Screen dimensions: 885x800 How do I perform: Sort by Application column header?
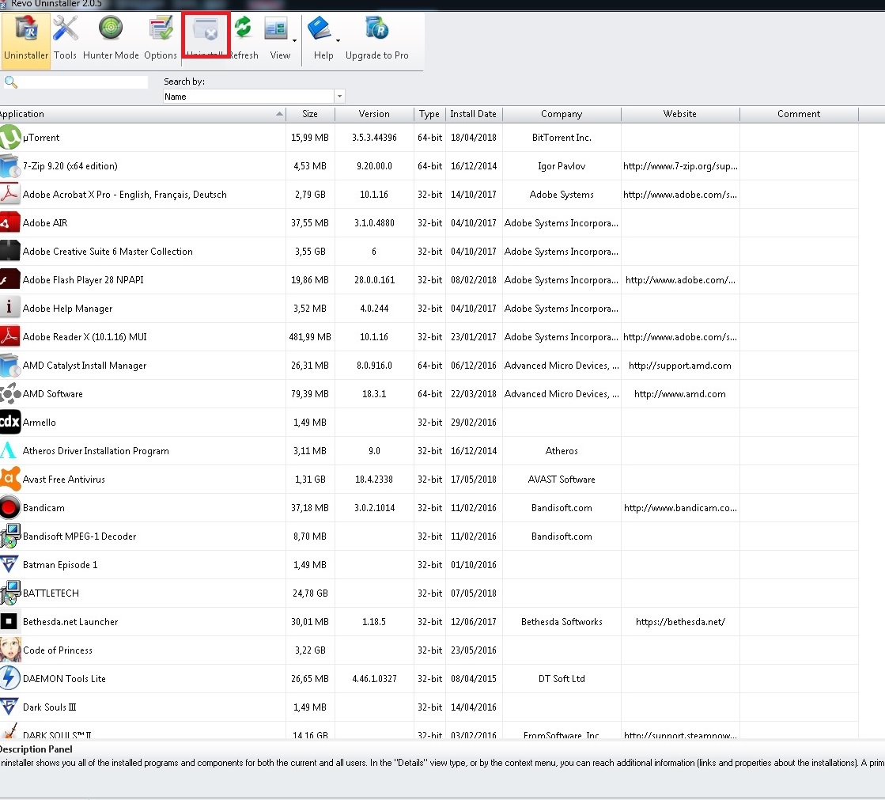pos(142,114)
